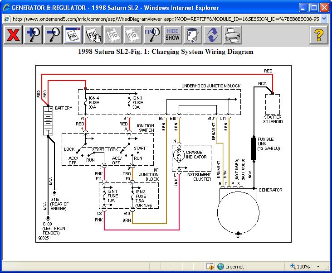Viewport: 332px width, 273px height.
Task: Open help with the question mark icon
Action: coord(319,35)
